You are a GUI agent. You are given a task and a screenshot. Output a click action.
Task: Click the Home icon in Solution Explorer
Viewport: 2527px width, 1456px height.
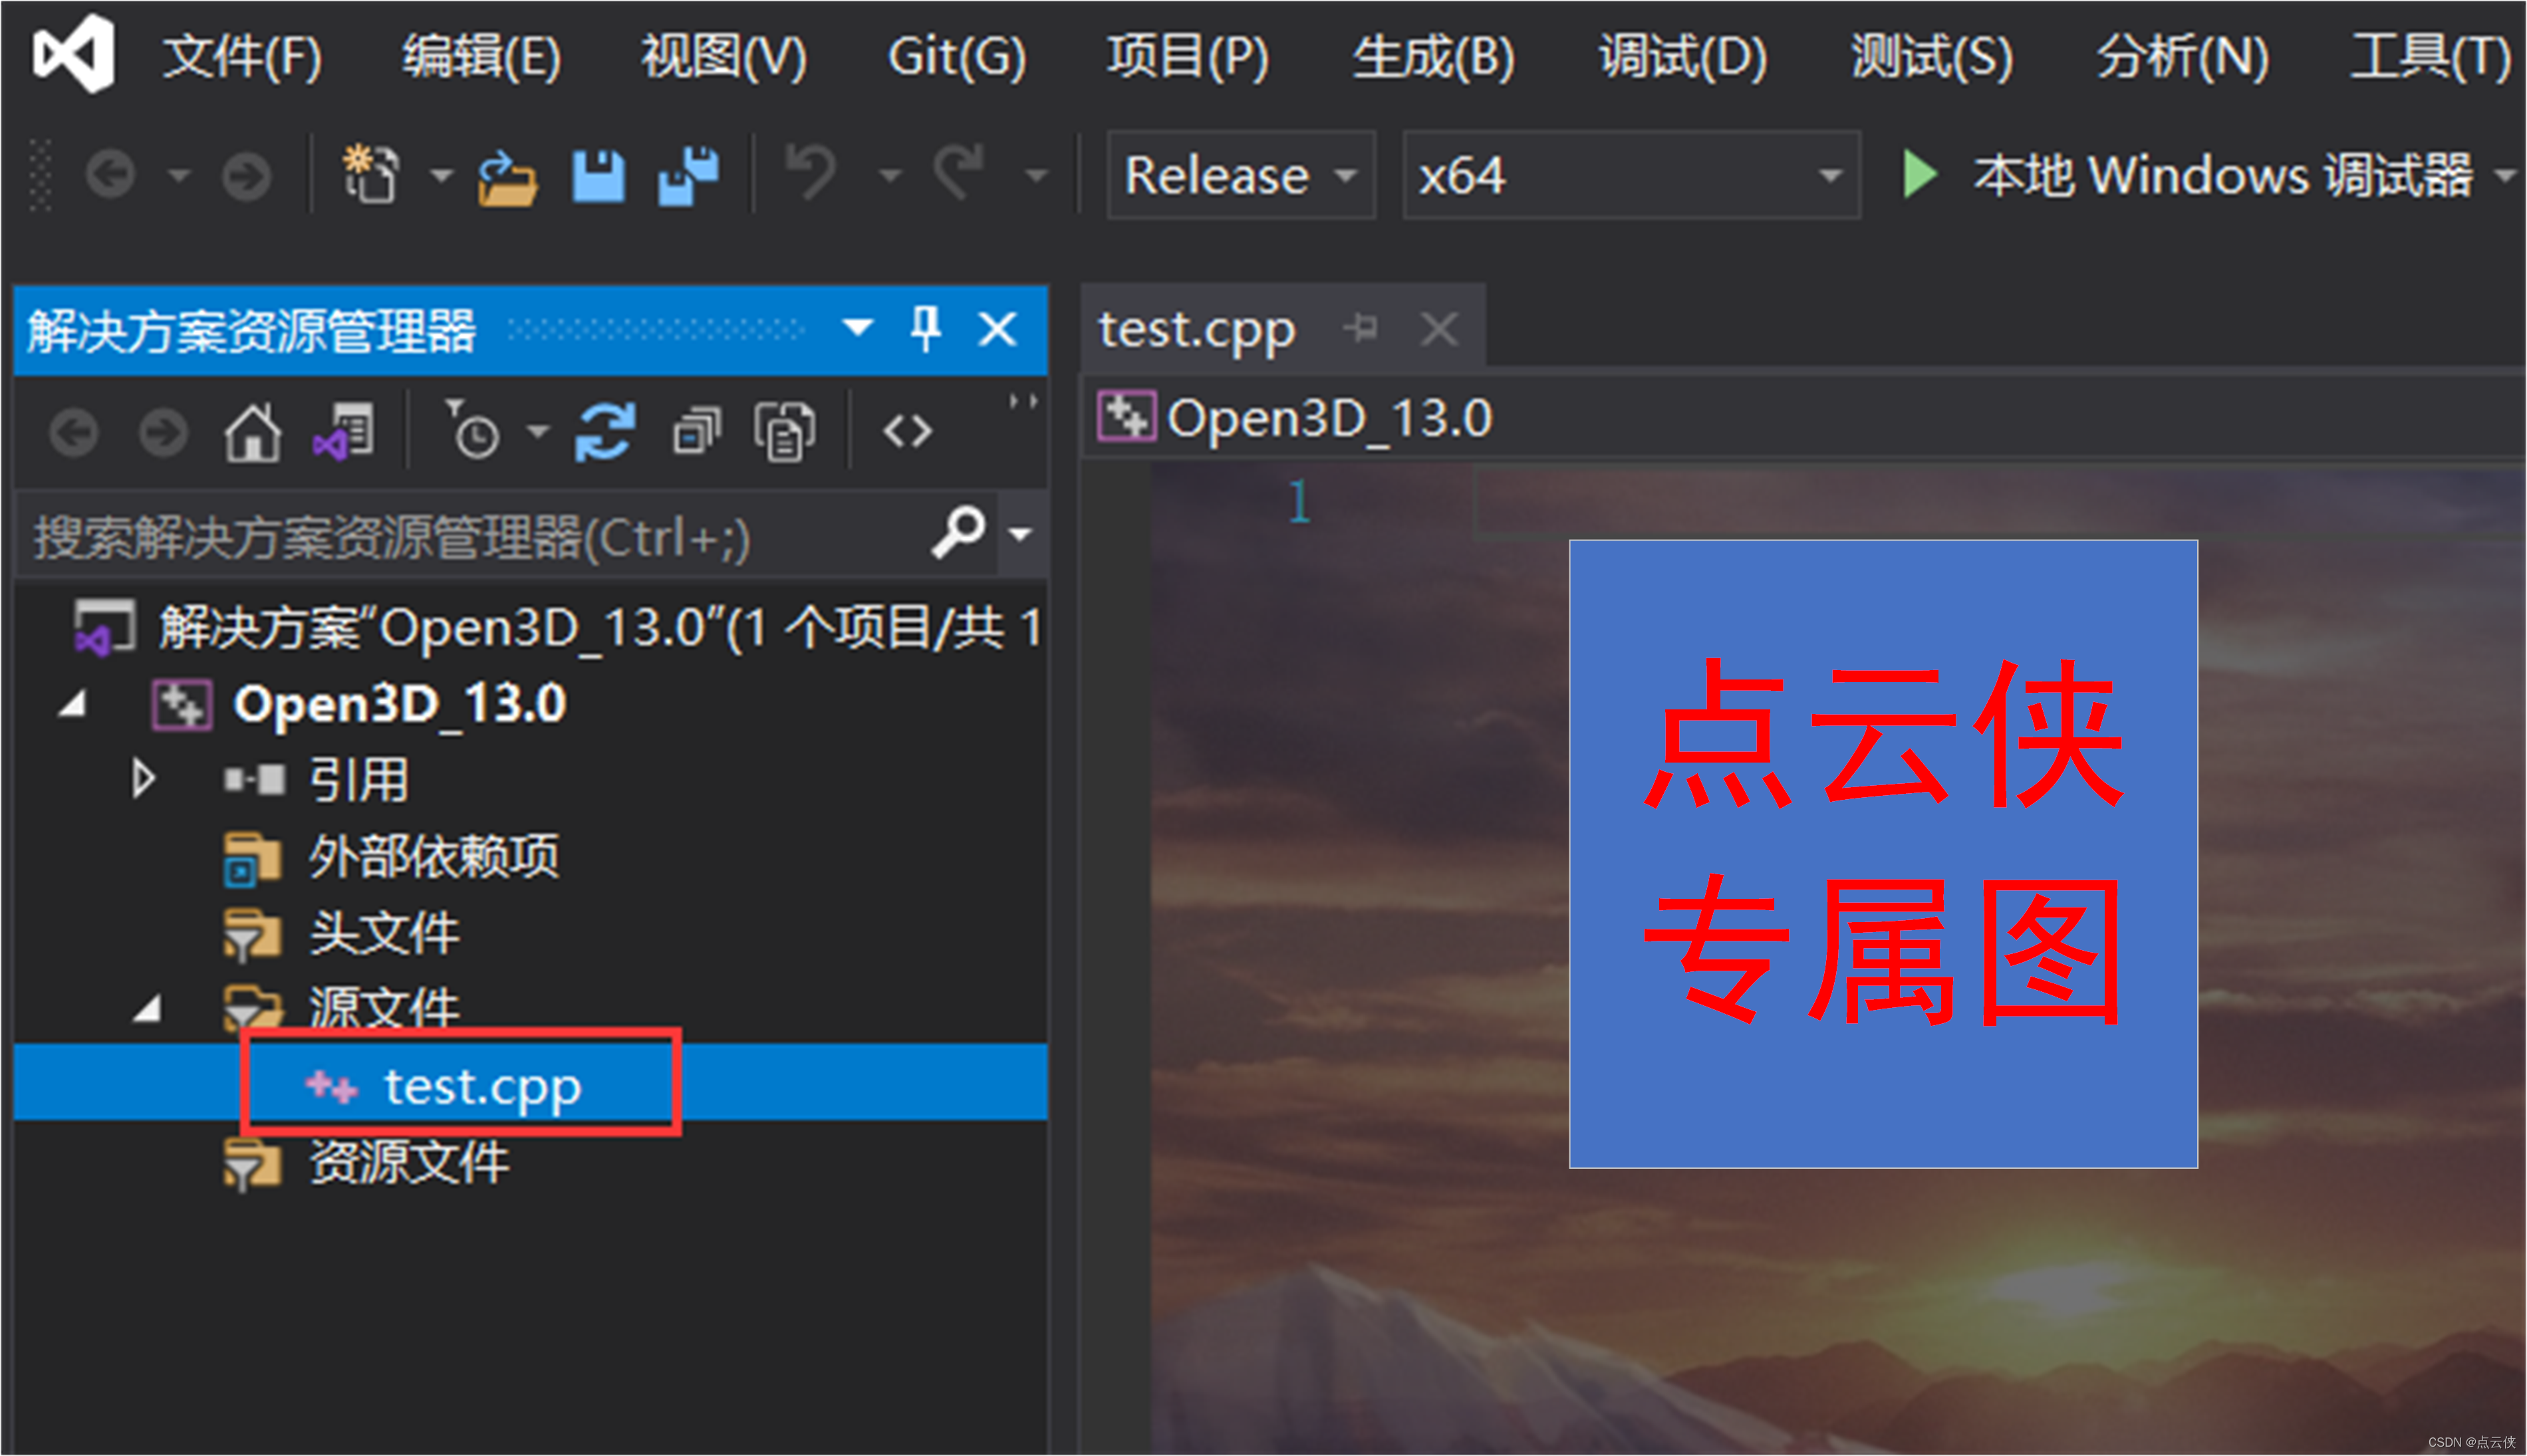point(252,431)
